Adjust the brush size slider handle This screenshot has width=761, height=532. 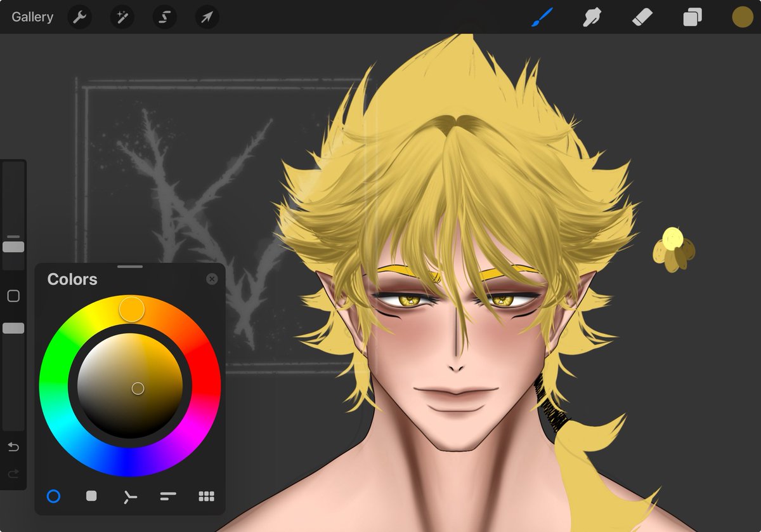13,246
